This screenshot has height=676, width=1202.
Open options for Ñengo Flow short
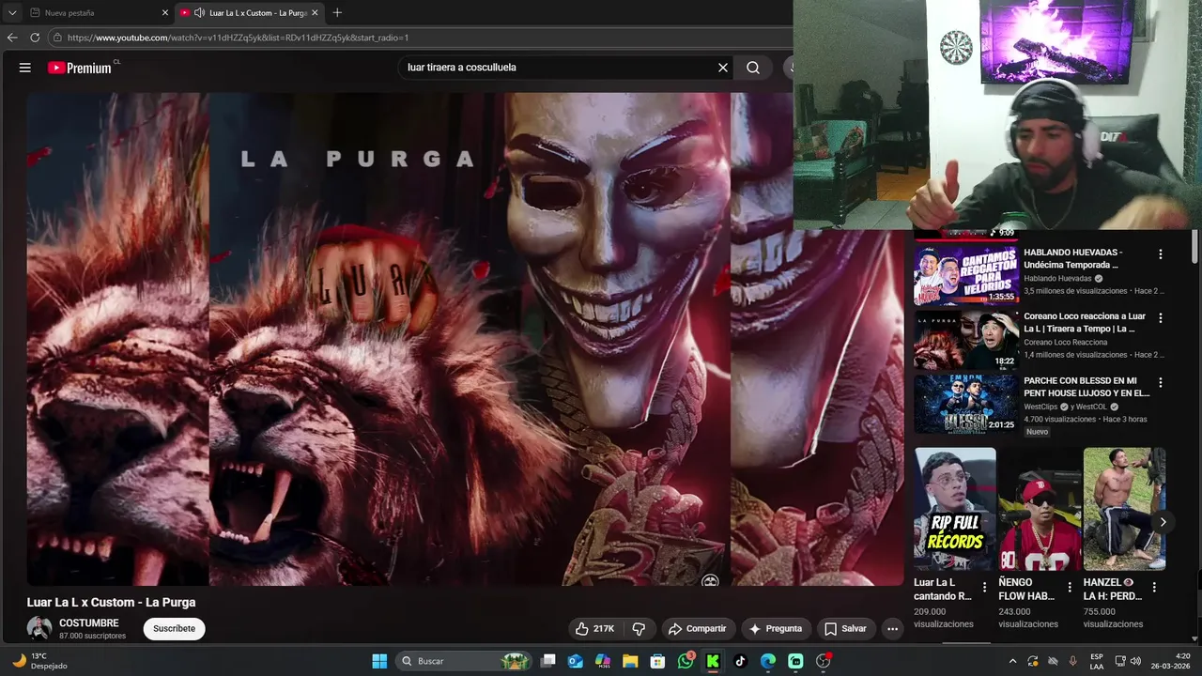coord(1070,588)
